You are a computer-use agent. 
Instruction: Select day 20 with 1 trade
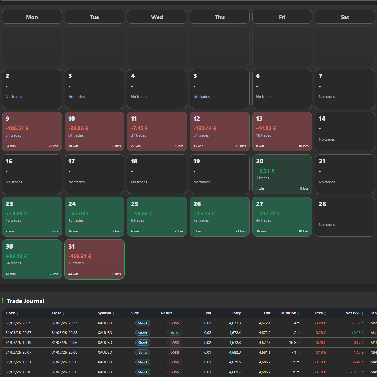point(282,174)
